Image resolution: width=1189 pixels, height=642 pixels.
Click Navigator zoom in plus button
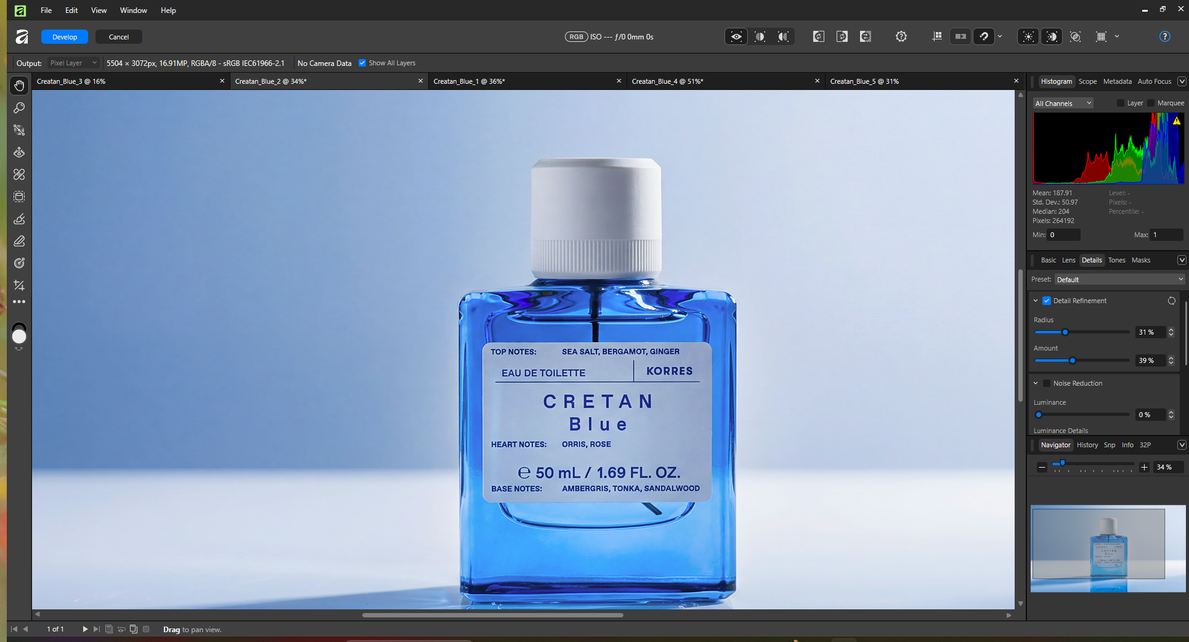(x=1144, y=468)
